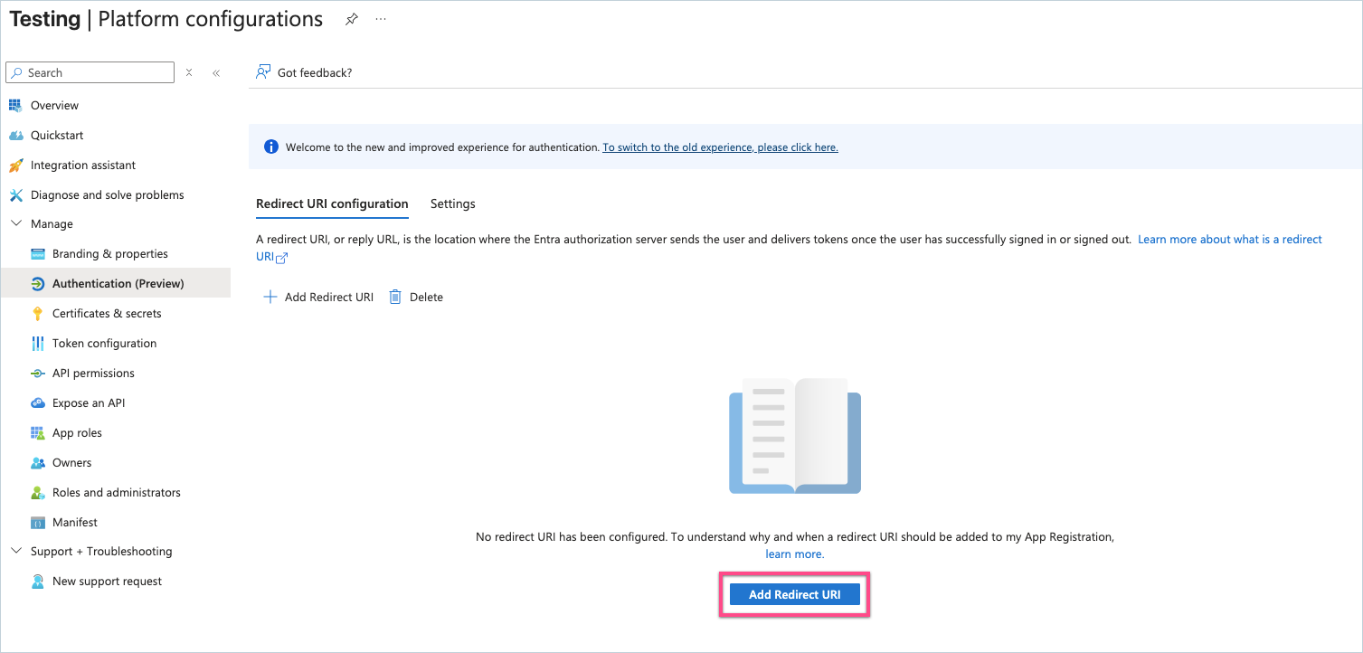Click the Manifest braces icon
This screenshot has height=653, width=1363.
38,523
